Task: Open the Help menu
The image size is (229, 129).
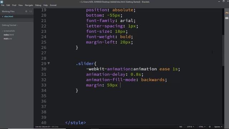Action: tap(45, 5)
